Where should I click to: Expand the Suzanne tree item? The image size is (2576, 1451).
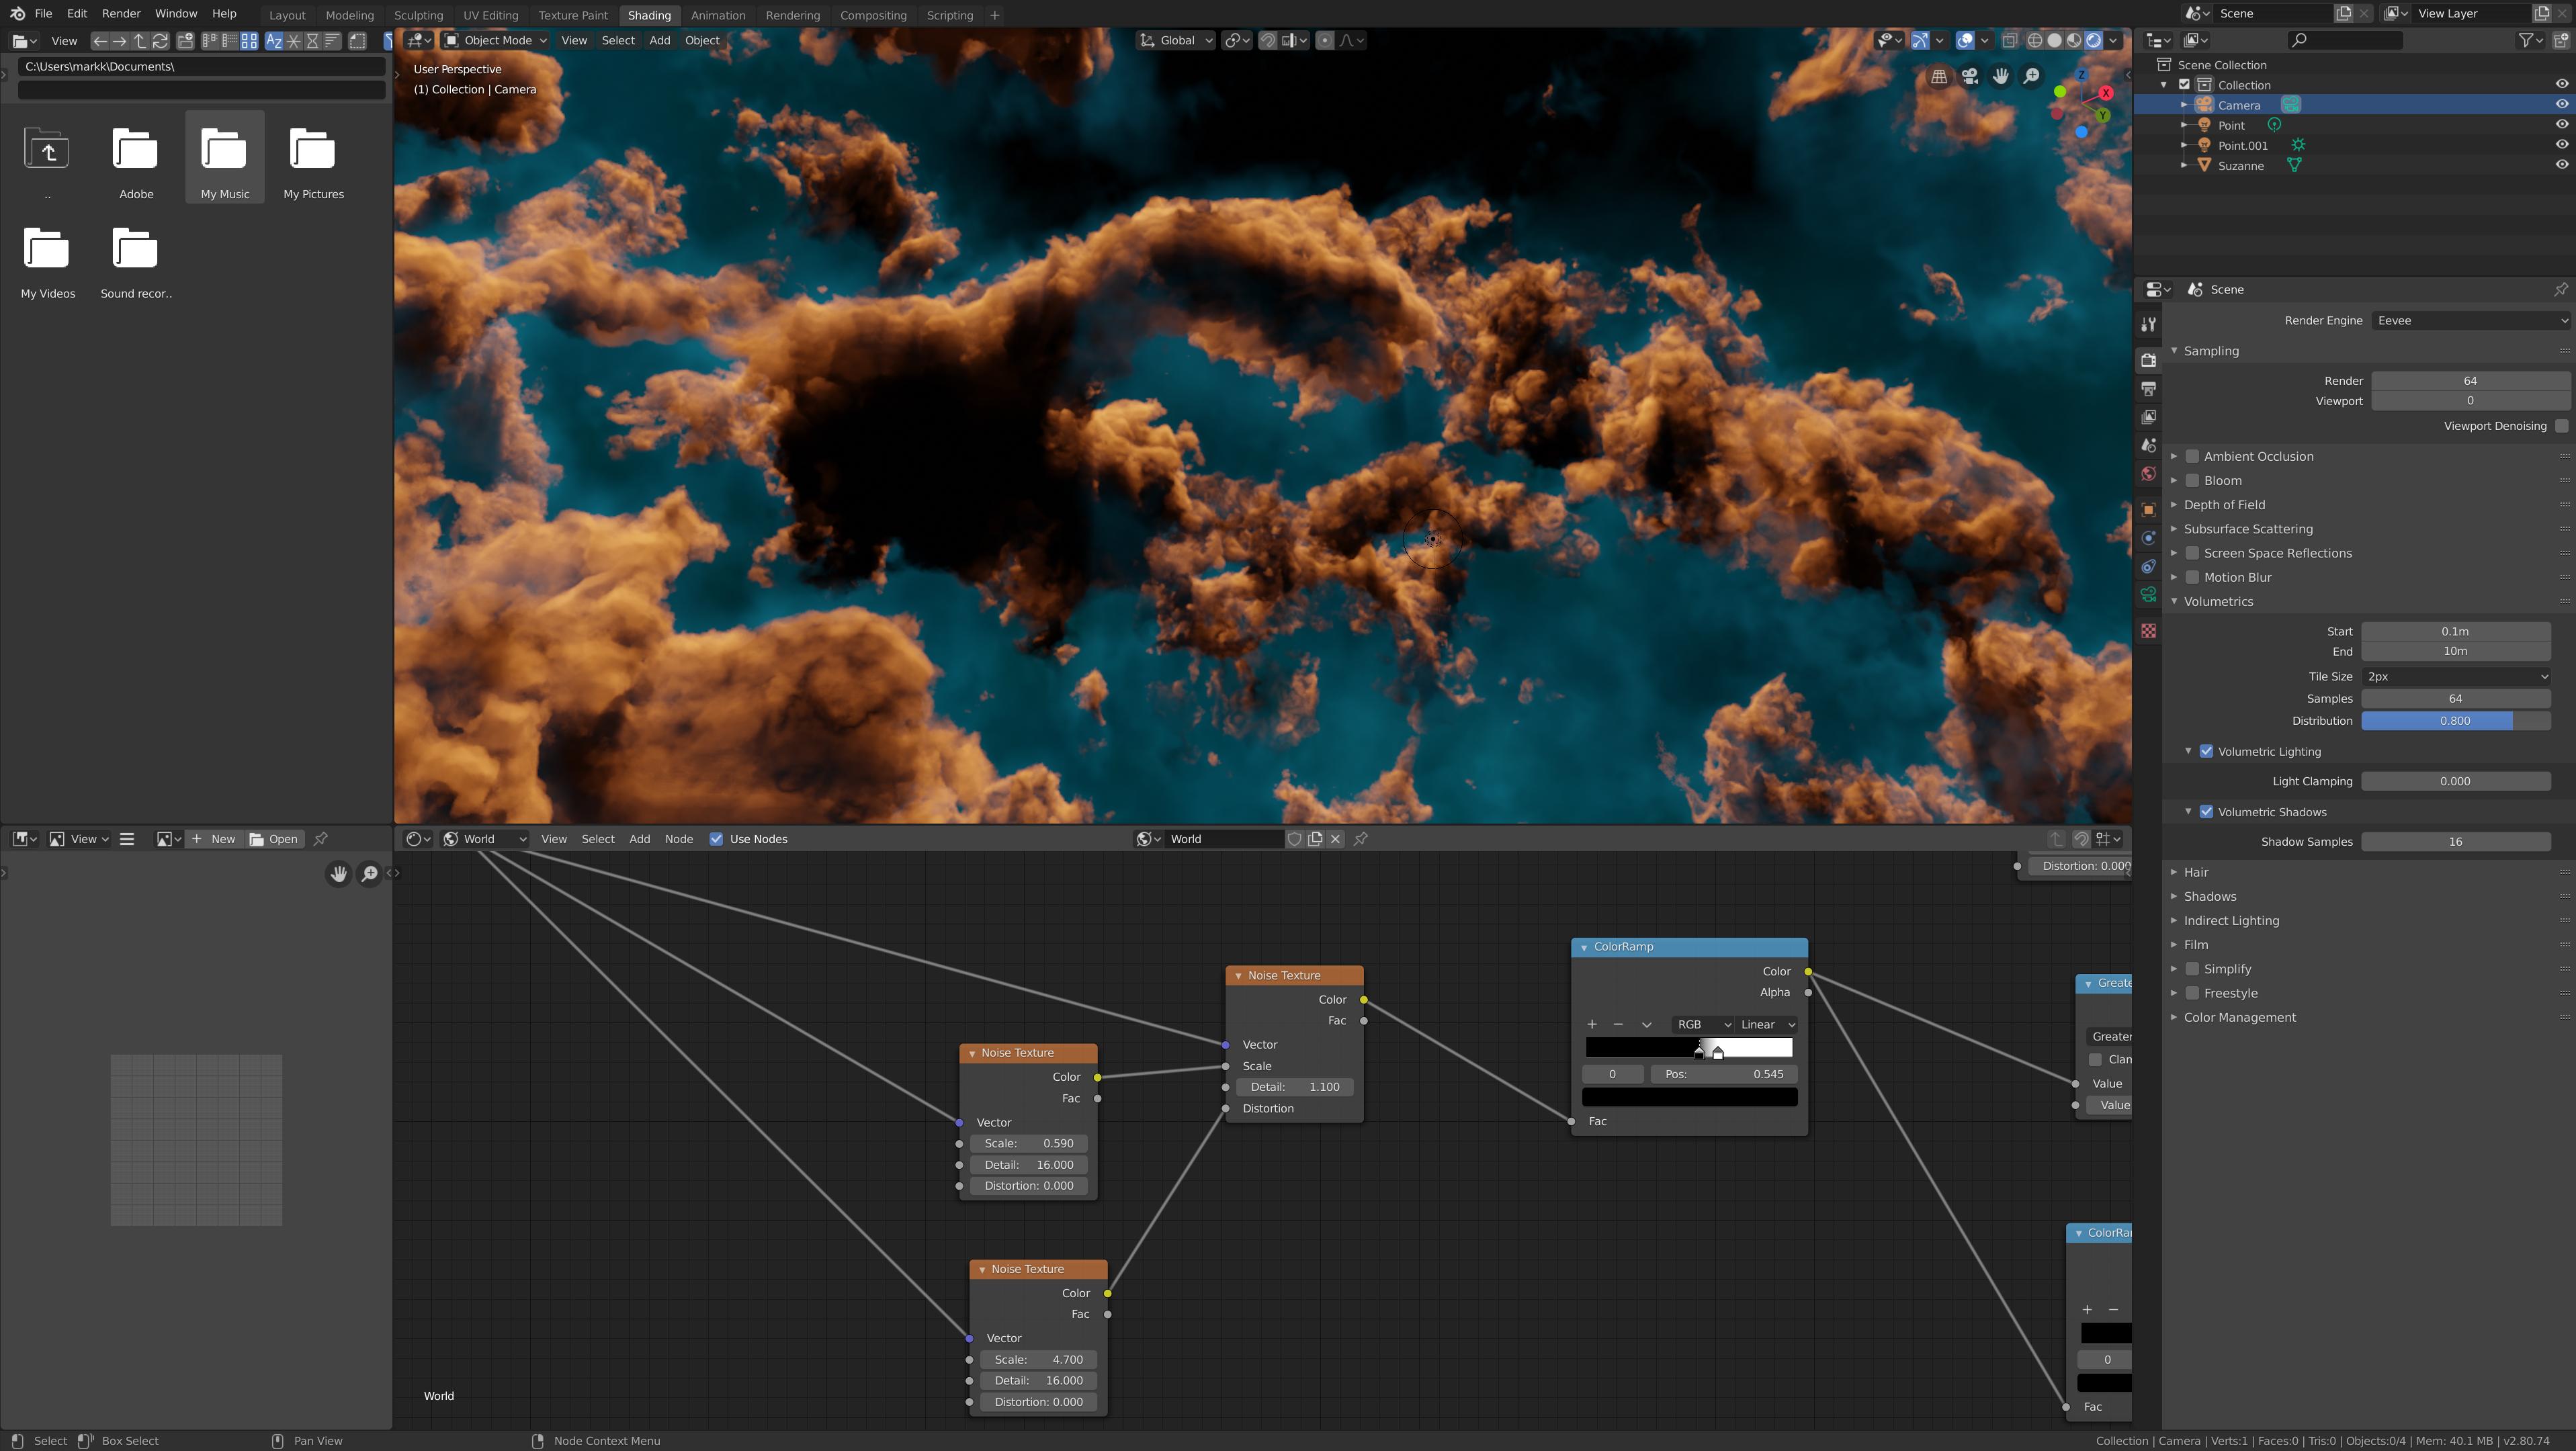(x=2185, y=165)
